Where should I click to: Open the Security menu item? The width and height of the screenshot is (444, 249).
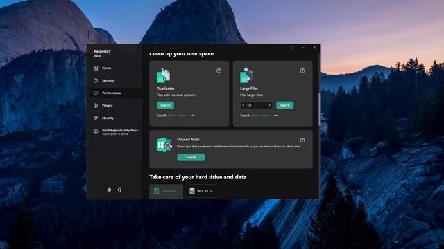[116, 80]
